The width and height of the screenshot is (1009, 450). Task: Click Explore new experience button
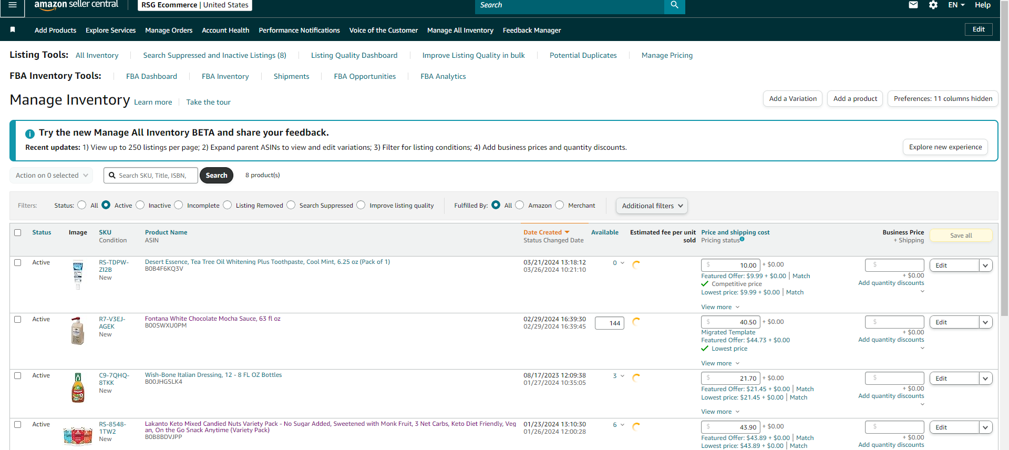coord(945,147)
